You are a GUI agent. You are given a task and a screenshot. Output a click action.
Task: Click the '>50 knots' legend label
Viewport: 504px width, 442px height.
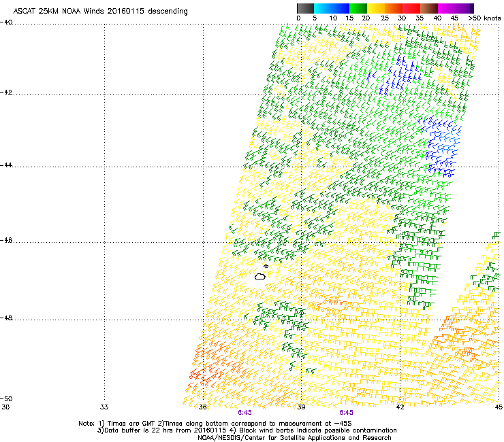[484, 18]
